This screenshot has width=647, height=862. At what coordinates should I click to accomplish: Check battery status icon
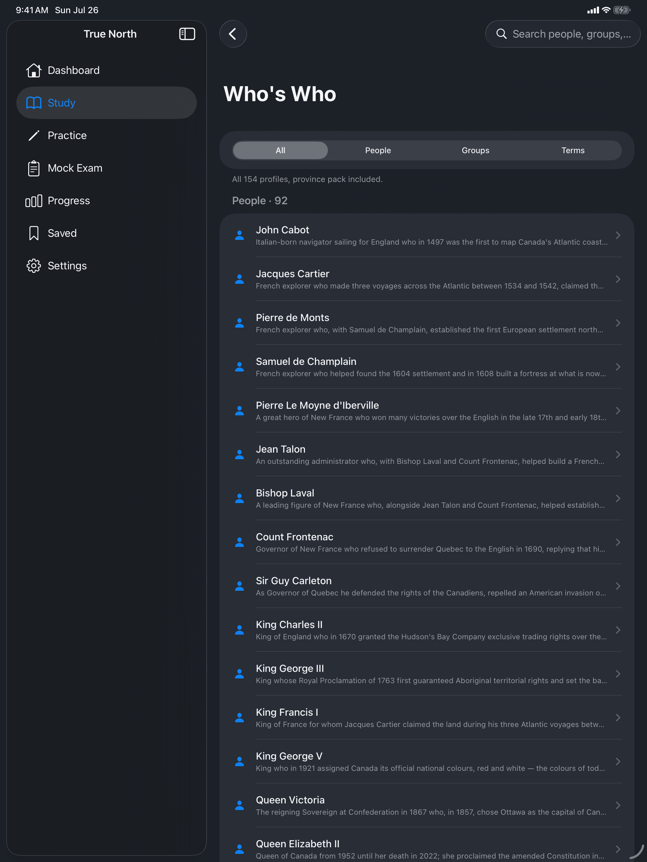622,10
